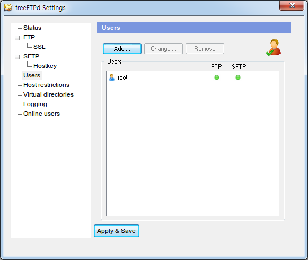Click root's green FTP status dot
Image resolution: width=308 pixels, height=260 pixels.
coord(217,77)
